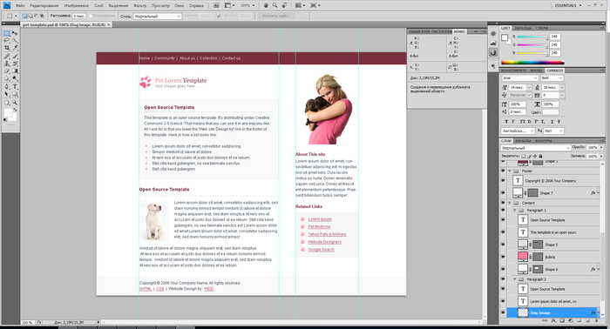Open the Фильтр menu
This screenshot has height=329, width=610.
139,6
